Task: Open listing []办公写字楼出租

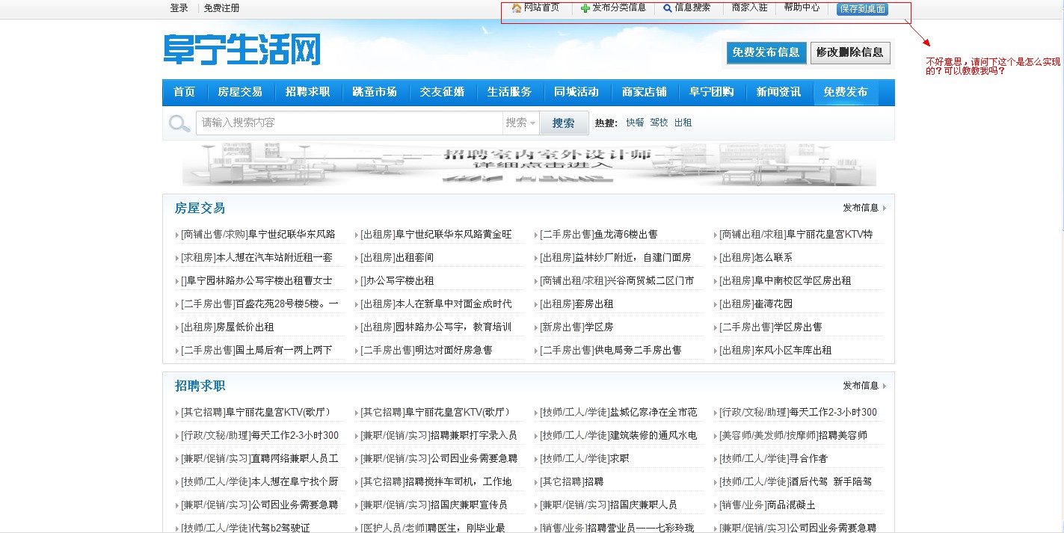Action: pyautogui.click(x=397, y=281)
